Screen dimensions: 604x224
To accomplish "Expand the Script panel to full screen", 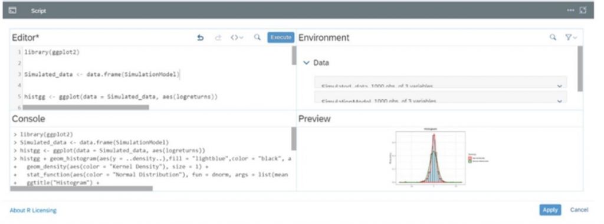I will tap(583, 11).
